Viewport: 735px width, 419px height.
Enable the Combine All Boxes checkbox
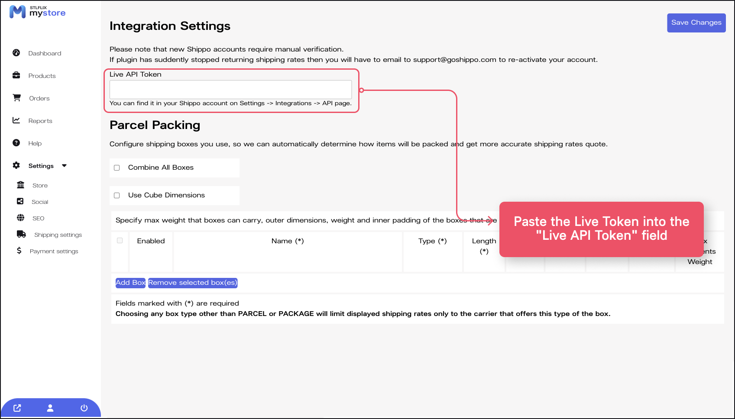coord(117,168)
